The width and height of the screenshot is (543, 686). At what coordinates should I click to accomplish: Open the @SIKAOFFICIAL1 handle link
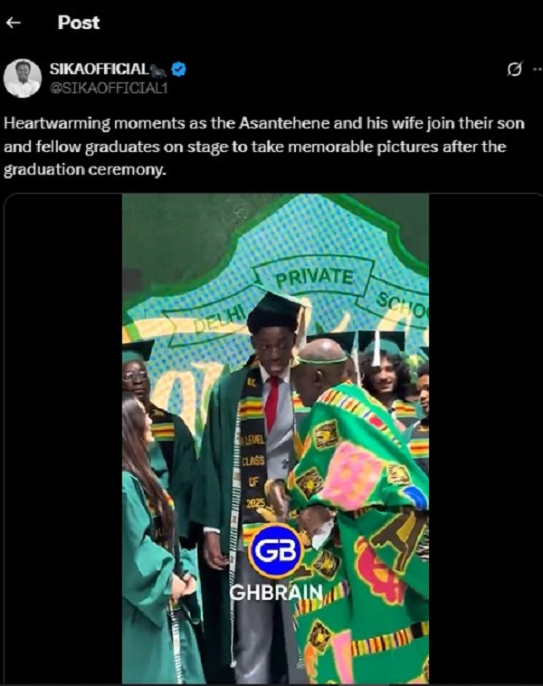(109, 89)
